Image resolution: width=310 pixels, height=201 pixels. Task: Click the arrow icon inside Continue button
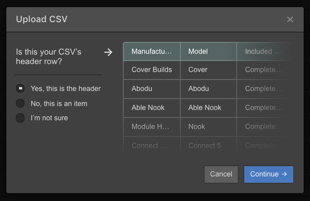click(284, 174)
